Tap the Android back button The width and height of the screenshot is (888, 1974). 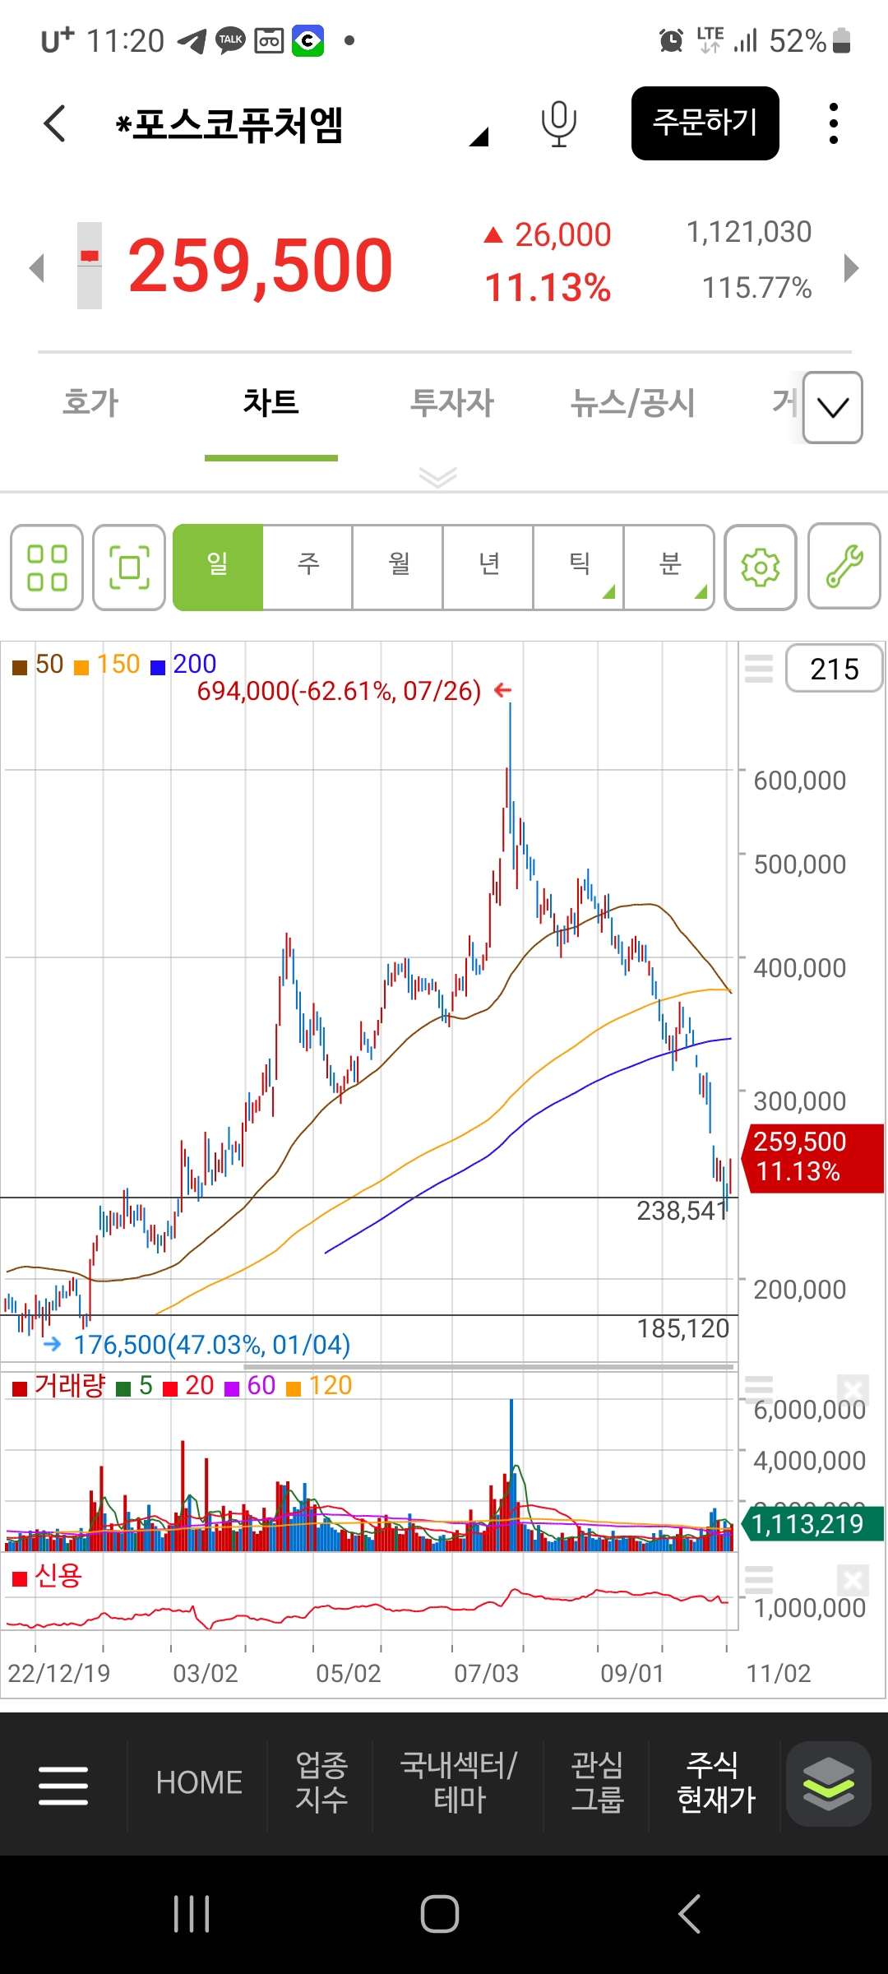pos(689,1914)
